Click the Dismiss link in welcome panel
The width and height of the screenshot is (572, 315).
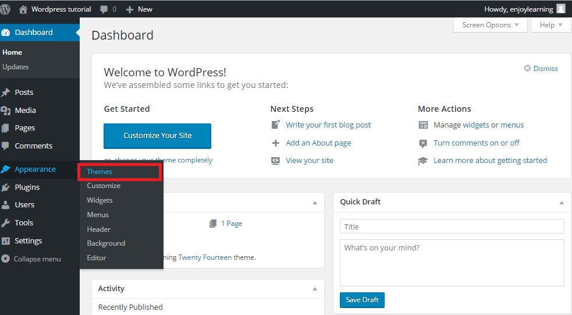[x=545, y=69]
